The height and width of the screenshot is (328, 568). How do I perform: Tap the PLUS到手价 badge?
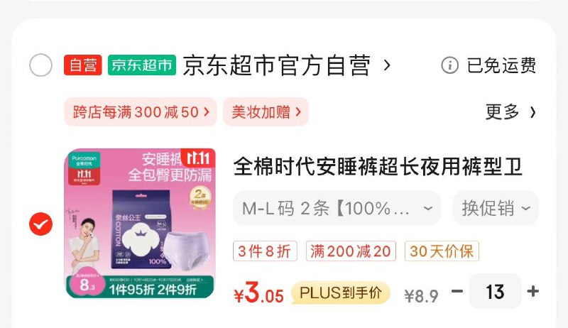tap(341, 293)
